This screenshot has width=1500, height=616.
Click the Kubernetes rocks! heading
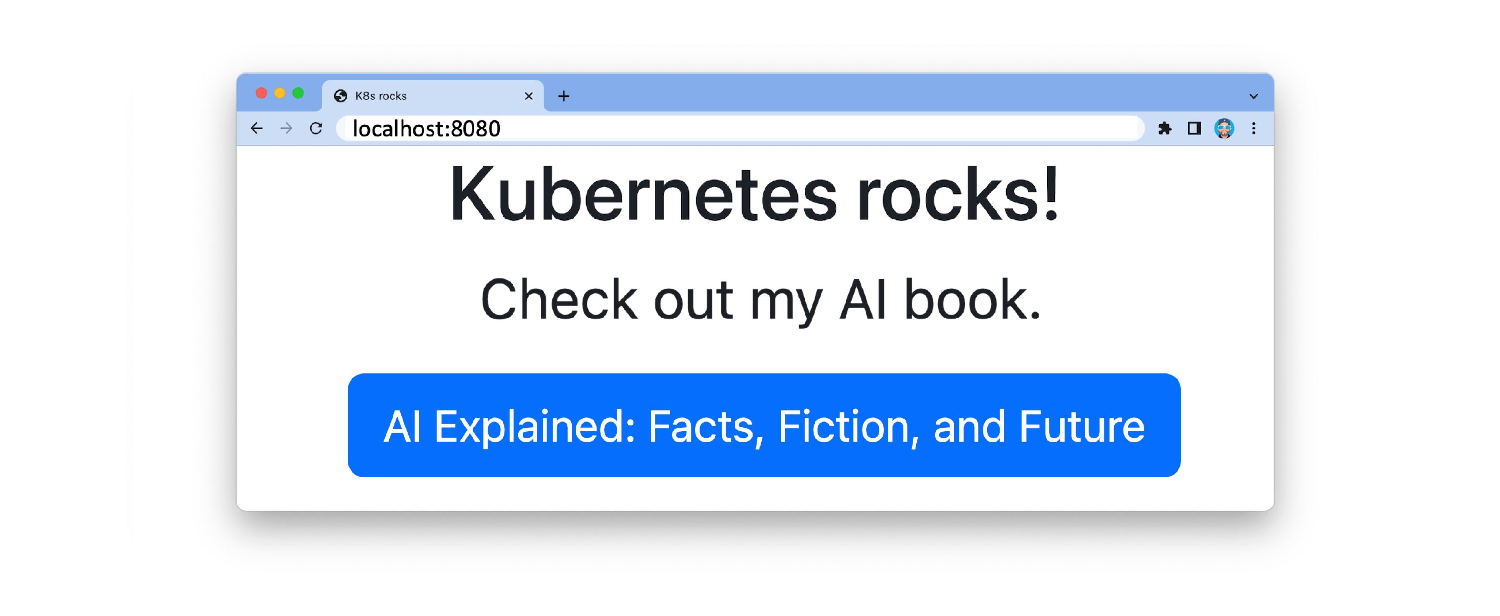754,194
